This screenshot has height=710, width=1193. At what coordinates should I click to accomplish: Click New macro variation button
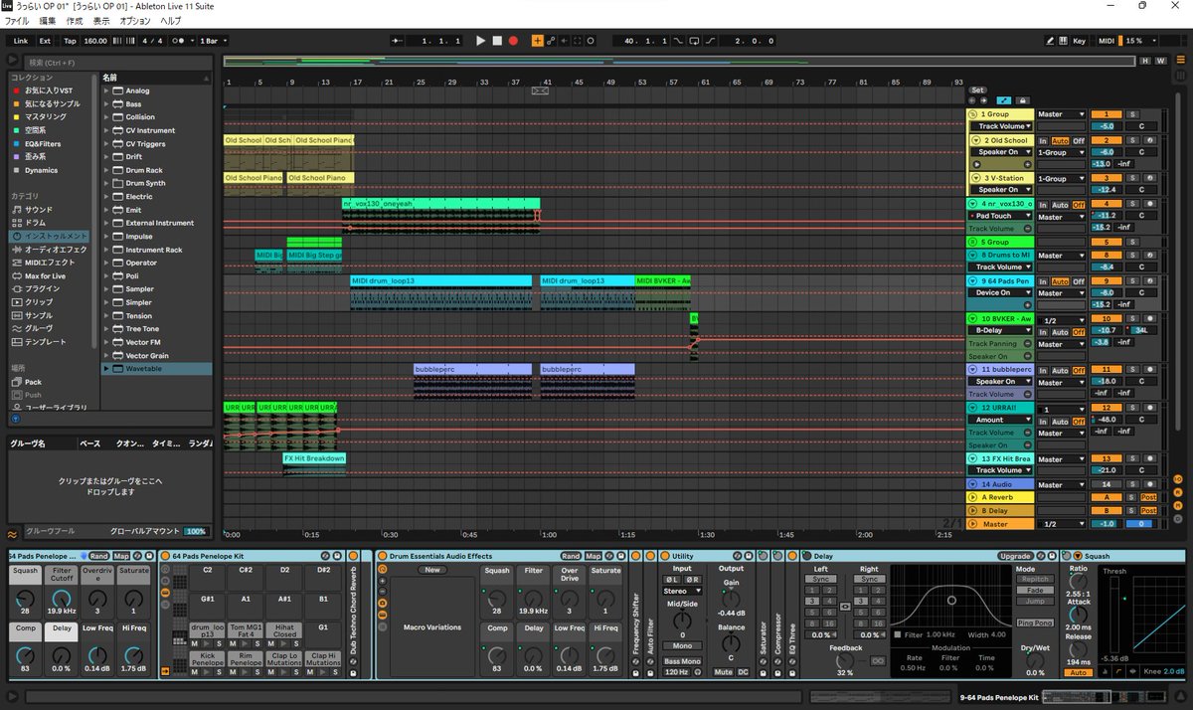[x=432, y=571]
